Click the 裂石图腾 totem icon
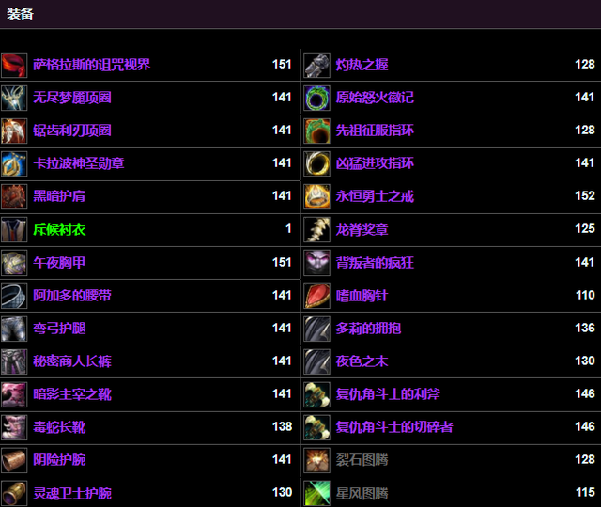The width and height of the screenshot is (601, 507). pyautogui.click(x=317, y=460)
